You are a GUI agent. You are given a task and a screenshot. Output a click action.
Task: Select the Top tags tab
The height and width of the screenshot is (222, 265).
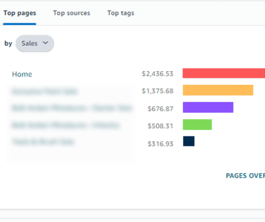(120, 13)
